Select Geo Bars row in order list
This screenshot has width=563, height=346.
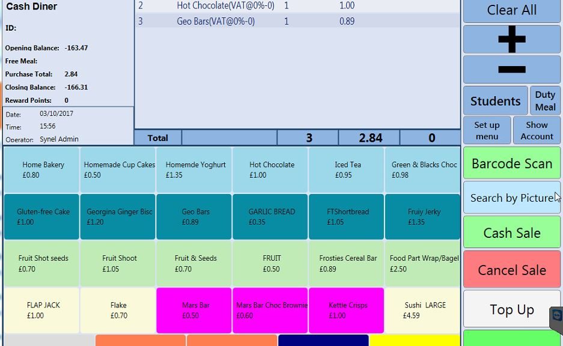point(297,21)
